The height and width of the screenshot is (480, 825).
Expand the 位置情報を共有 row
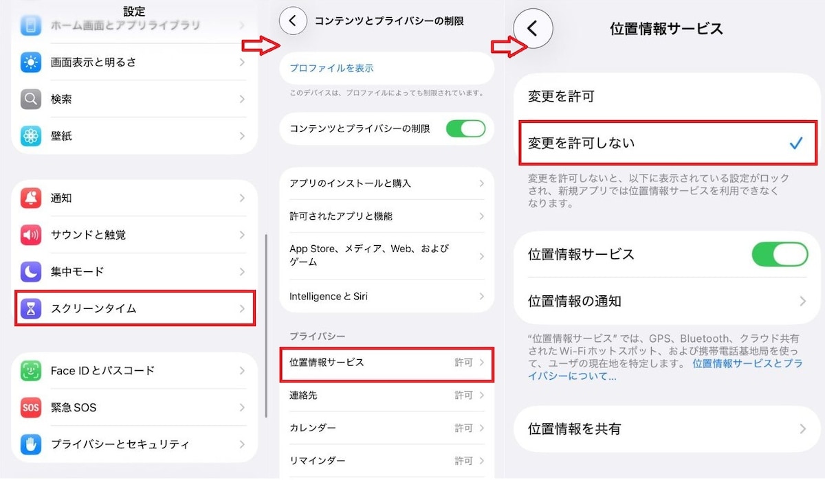pyautogui.click(x=665, y=428)
